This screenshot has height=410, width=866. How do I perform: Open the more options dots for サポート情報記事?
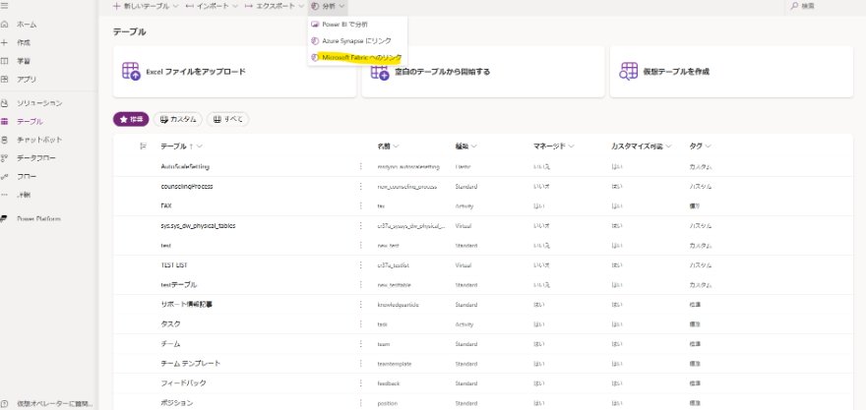point(361,304)
